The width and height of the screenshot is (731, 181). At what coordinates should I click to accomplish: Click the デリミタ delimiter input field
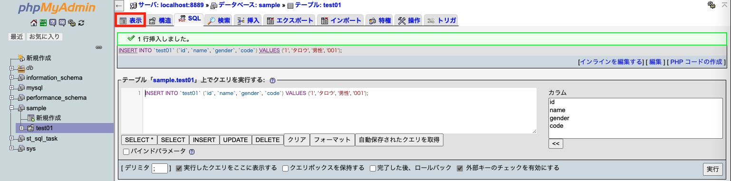click(160, 168)
